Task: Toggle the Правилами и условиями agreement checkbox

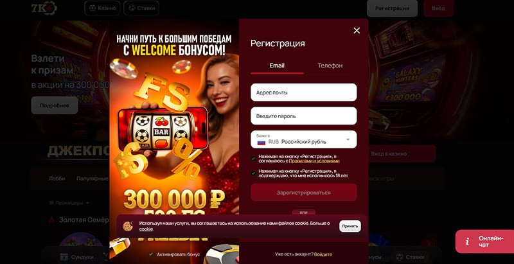Action: tap(253, 159)
